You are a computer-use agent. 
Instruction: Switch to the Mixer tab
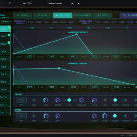coord(42,15)
